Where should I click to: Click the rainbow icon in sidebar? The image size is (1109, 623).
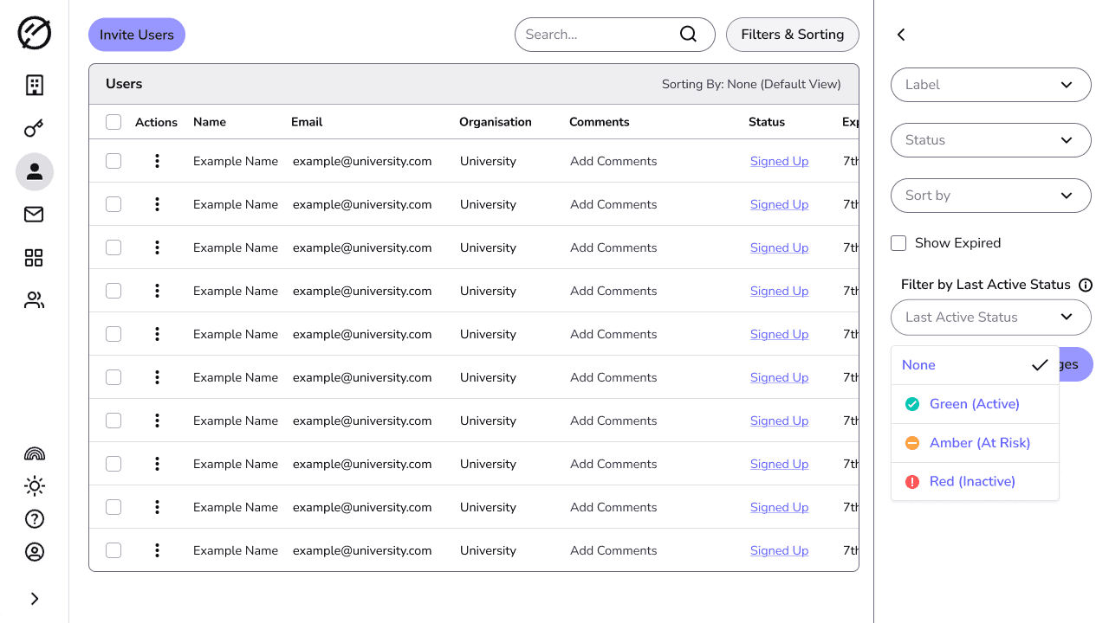(x=35, y=453)
